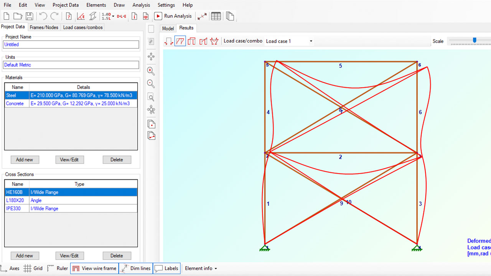Image resolution: width=491 pixels, height=276 pixels.
Task: Turn off the Labels display toggle
Action: [166, 268]
